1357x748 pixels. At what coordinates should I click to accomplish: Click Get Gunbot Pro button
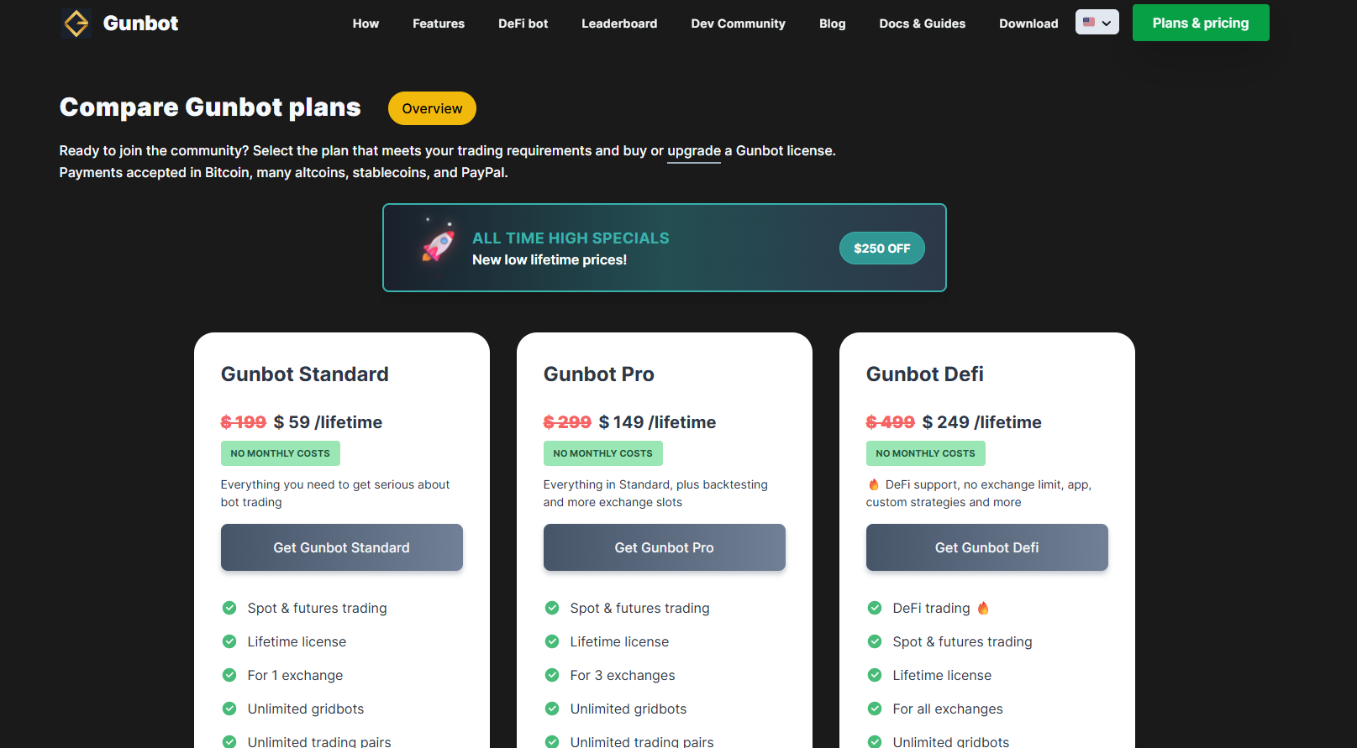tap(665, 547)
